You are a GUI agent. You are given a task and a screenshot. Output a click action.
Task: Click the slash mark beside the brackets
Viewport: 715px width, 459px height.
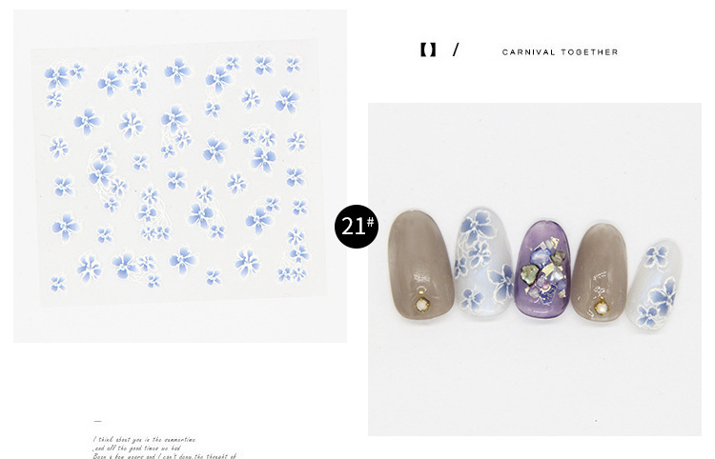point(456,50)
